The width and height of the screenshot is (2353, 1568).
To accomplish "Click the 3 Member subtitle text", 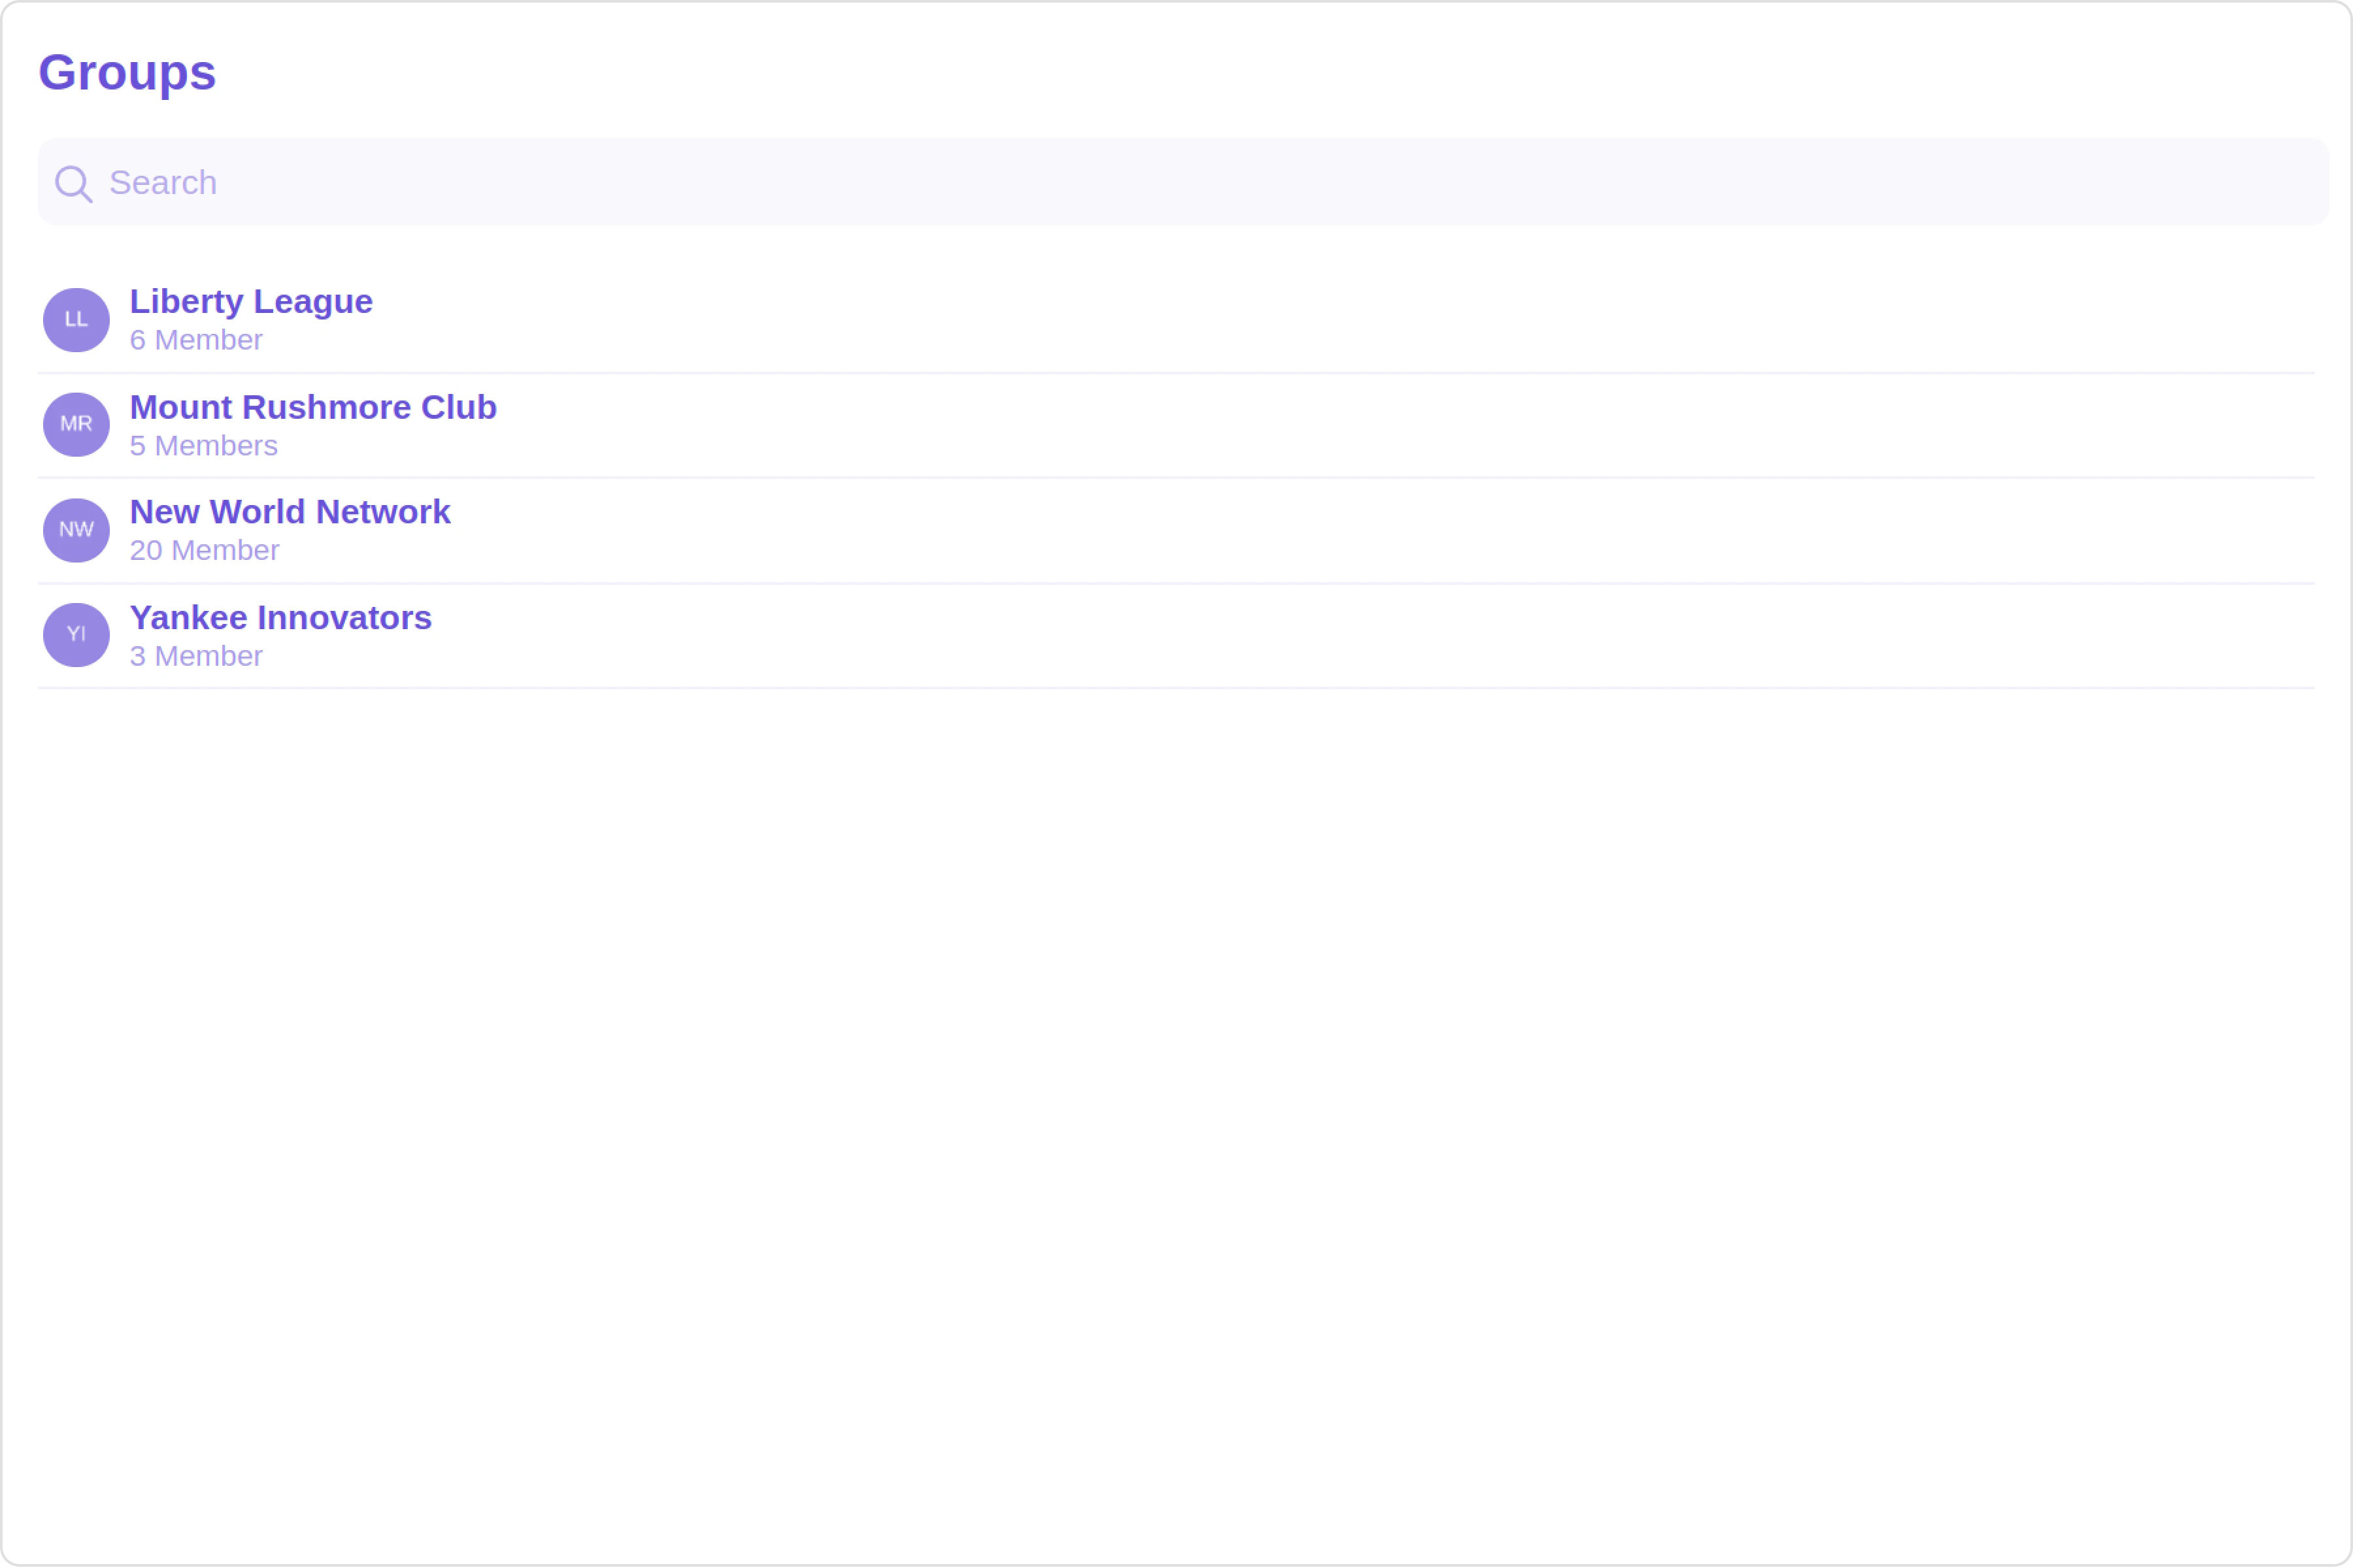I will [196, 657].
